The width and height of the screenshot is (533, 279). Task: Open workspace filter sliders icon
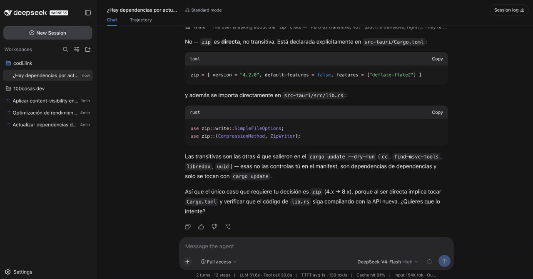pyautogui.click(x=77, y=49)
